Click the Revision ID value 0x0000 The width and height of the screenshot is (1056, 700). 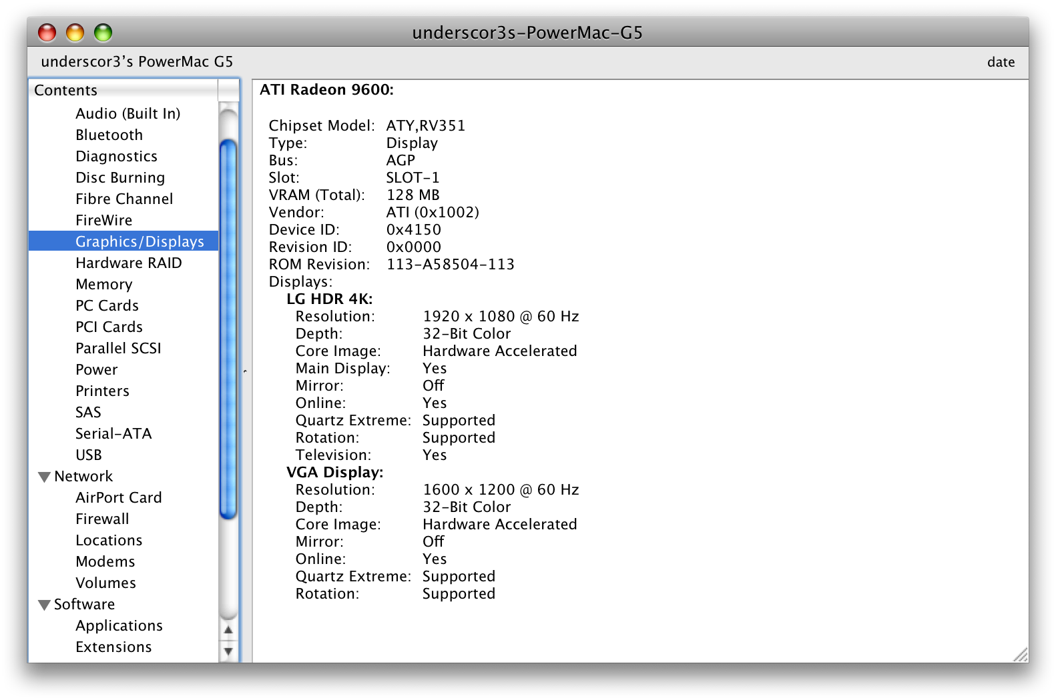(414, 247)
